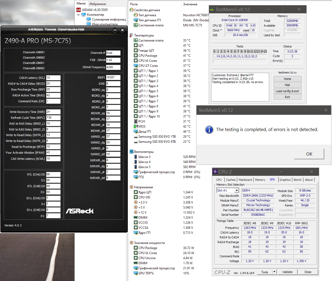
Task: Switch to the Memory tab in CPU-Z
Action: coord(260,180)
